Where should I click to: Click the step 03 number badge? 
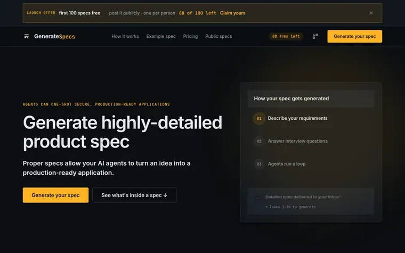point(259,164)
